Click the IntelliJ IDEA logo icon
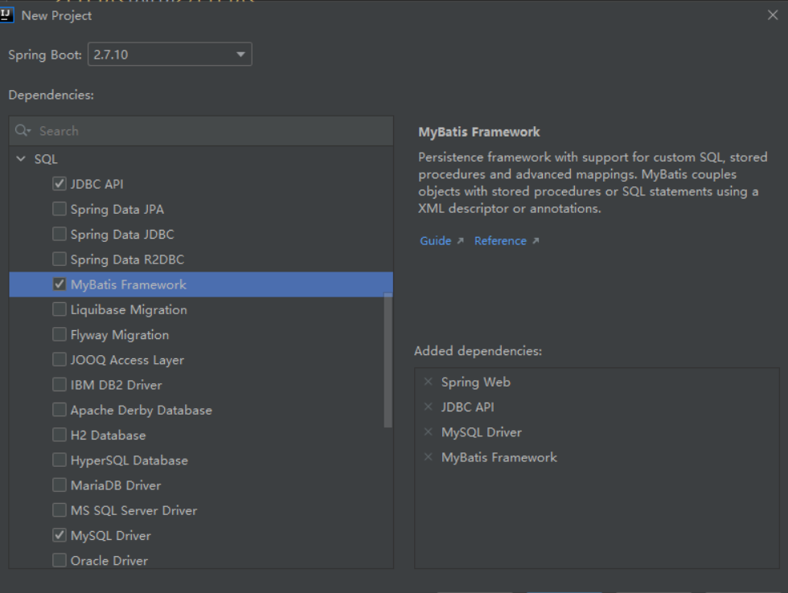Viewport: 788px width, 593px height. [8, 15]
